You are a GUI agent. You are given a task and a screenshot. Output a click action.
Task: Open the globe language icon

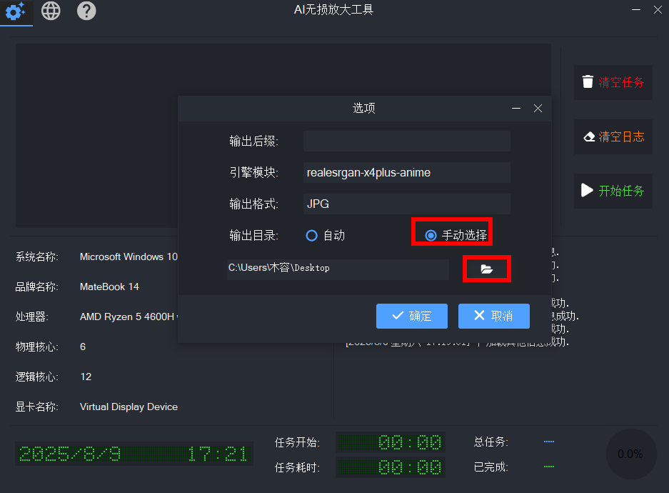51,11
